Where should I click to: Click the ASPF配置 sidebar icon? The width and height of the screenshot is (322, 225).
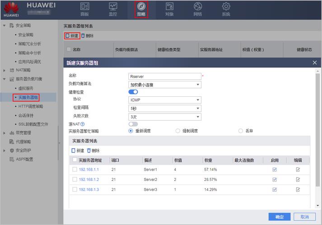point(12,159)
